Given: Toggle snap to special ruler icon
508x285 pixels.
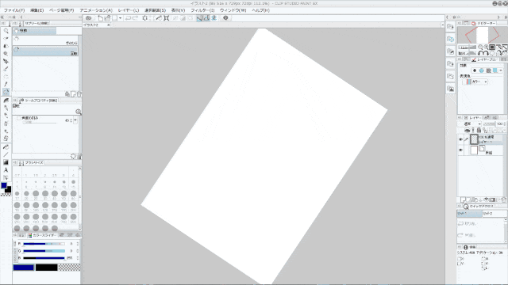Looking at the screenshot, I should (x=206, y=18).
